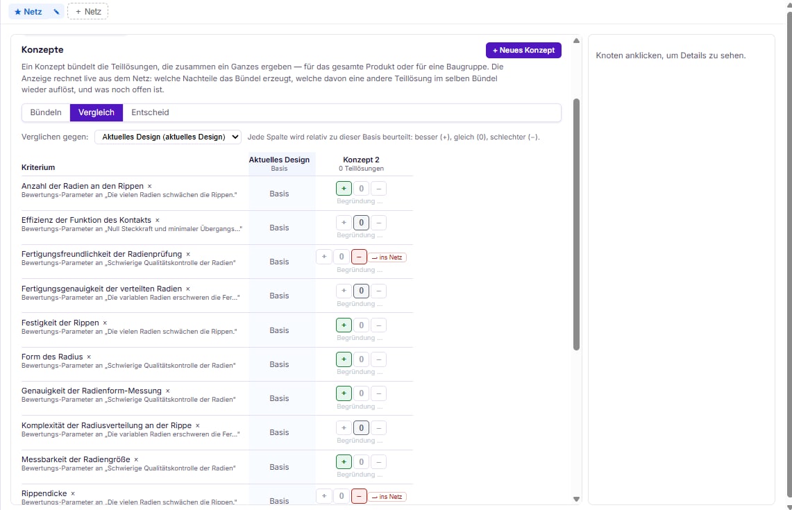Click the edit pencil next to Netz tab
792x510 pixels.
[x=57, y=12]
